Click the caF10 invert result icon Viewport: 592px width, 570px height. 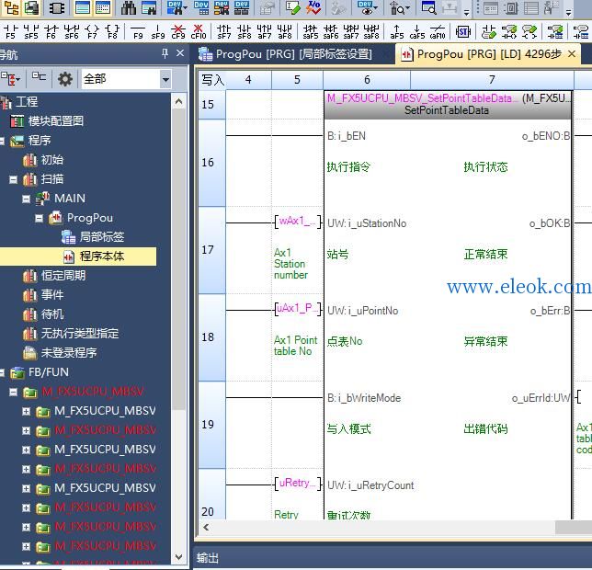tap(438, 31)
